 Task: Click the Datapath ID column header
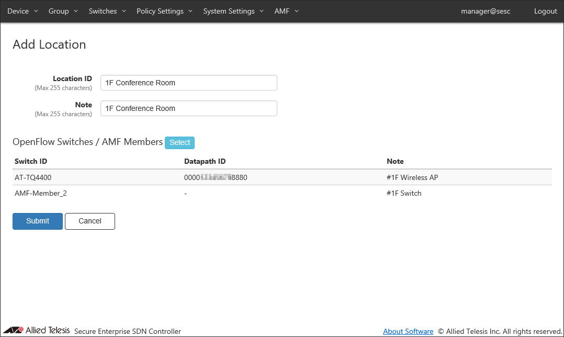[205, 161]
